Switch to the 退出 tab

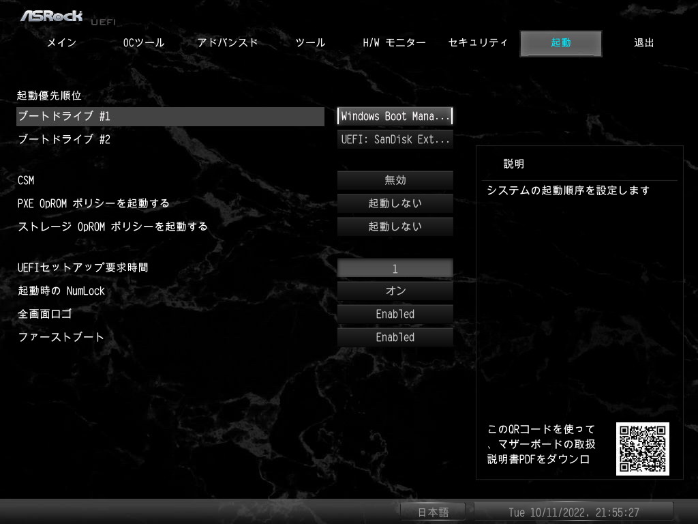tap(643, 43)
